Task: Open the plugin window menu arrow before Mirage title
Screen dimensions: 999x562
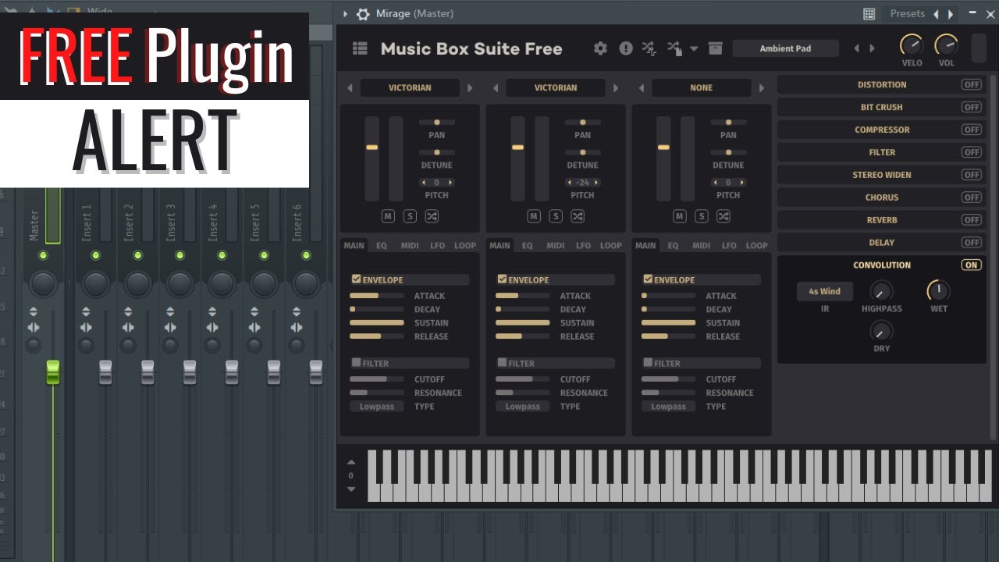Action: [346, 14]
